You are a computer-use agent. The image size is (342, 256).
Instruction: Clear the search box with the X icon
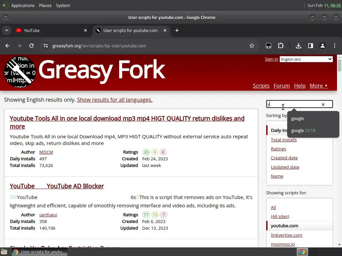point(323,104)
